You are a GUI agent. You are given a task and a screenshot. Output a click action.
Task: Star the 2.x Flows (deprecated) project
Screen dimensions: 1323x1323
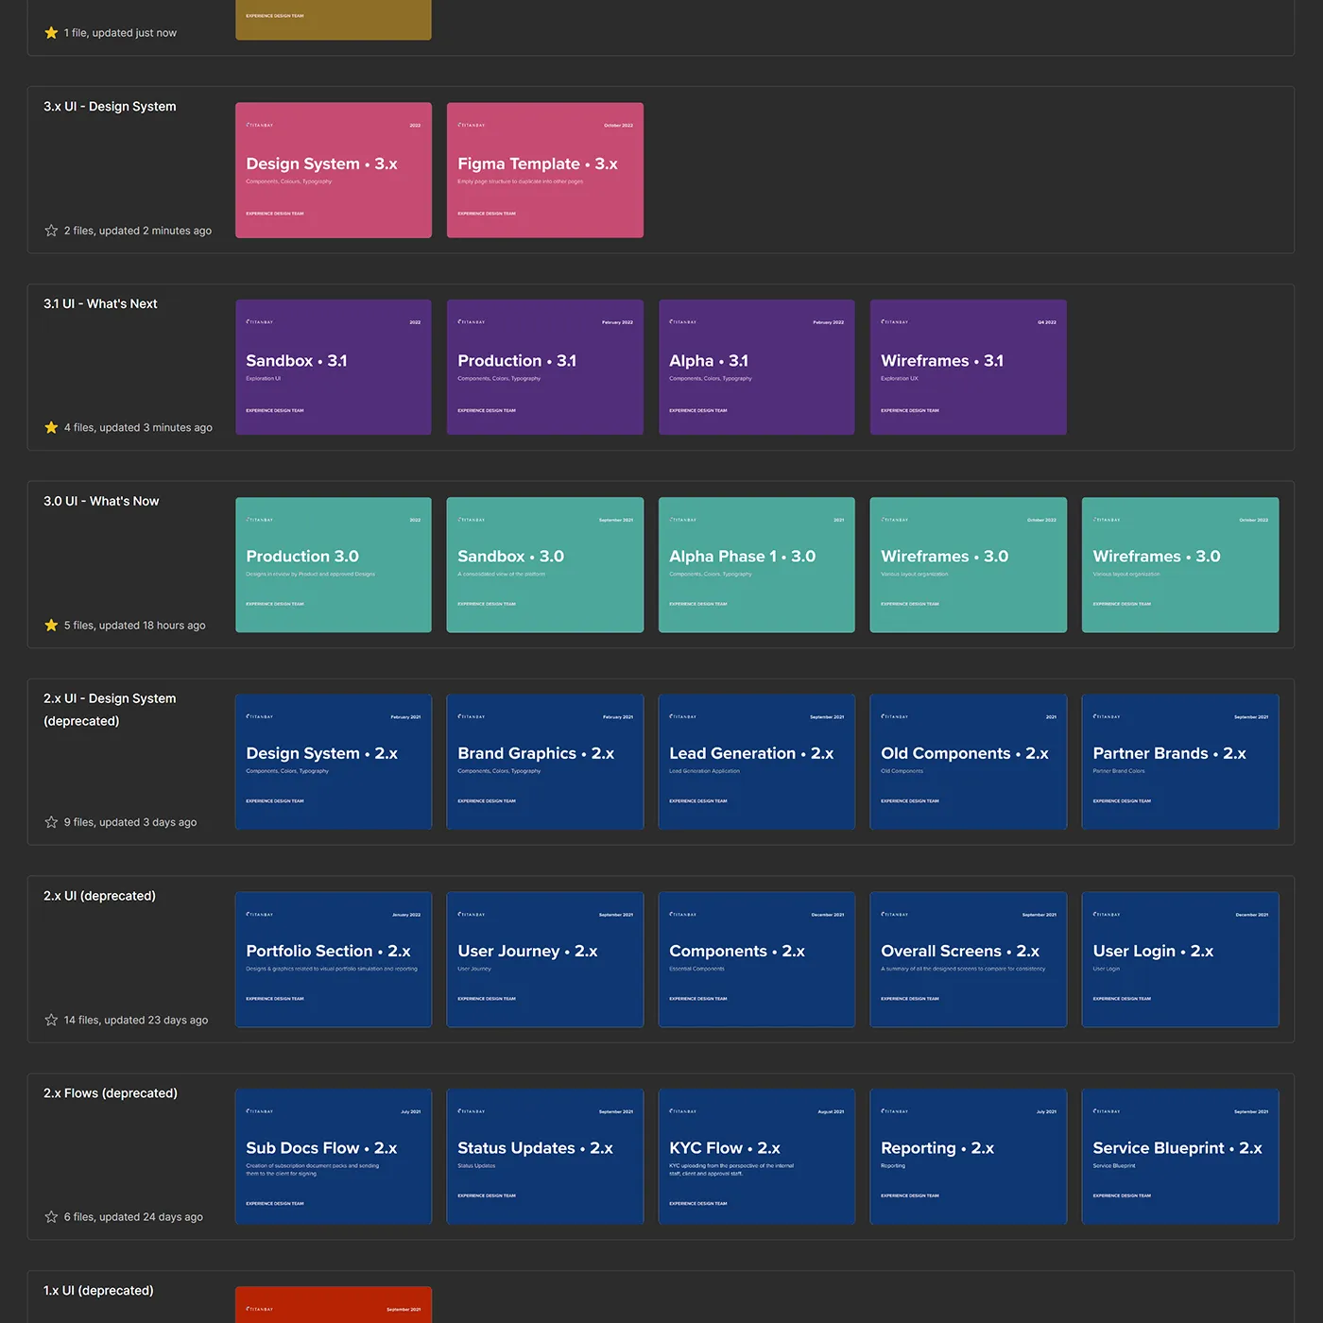click(51, 1217)
